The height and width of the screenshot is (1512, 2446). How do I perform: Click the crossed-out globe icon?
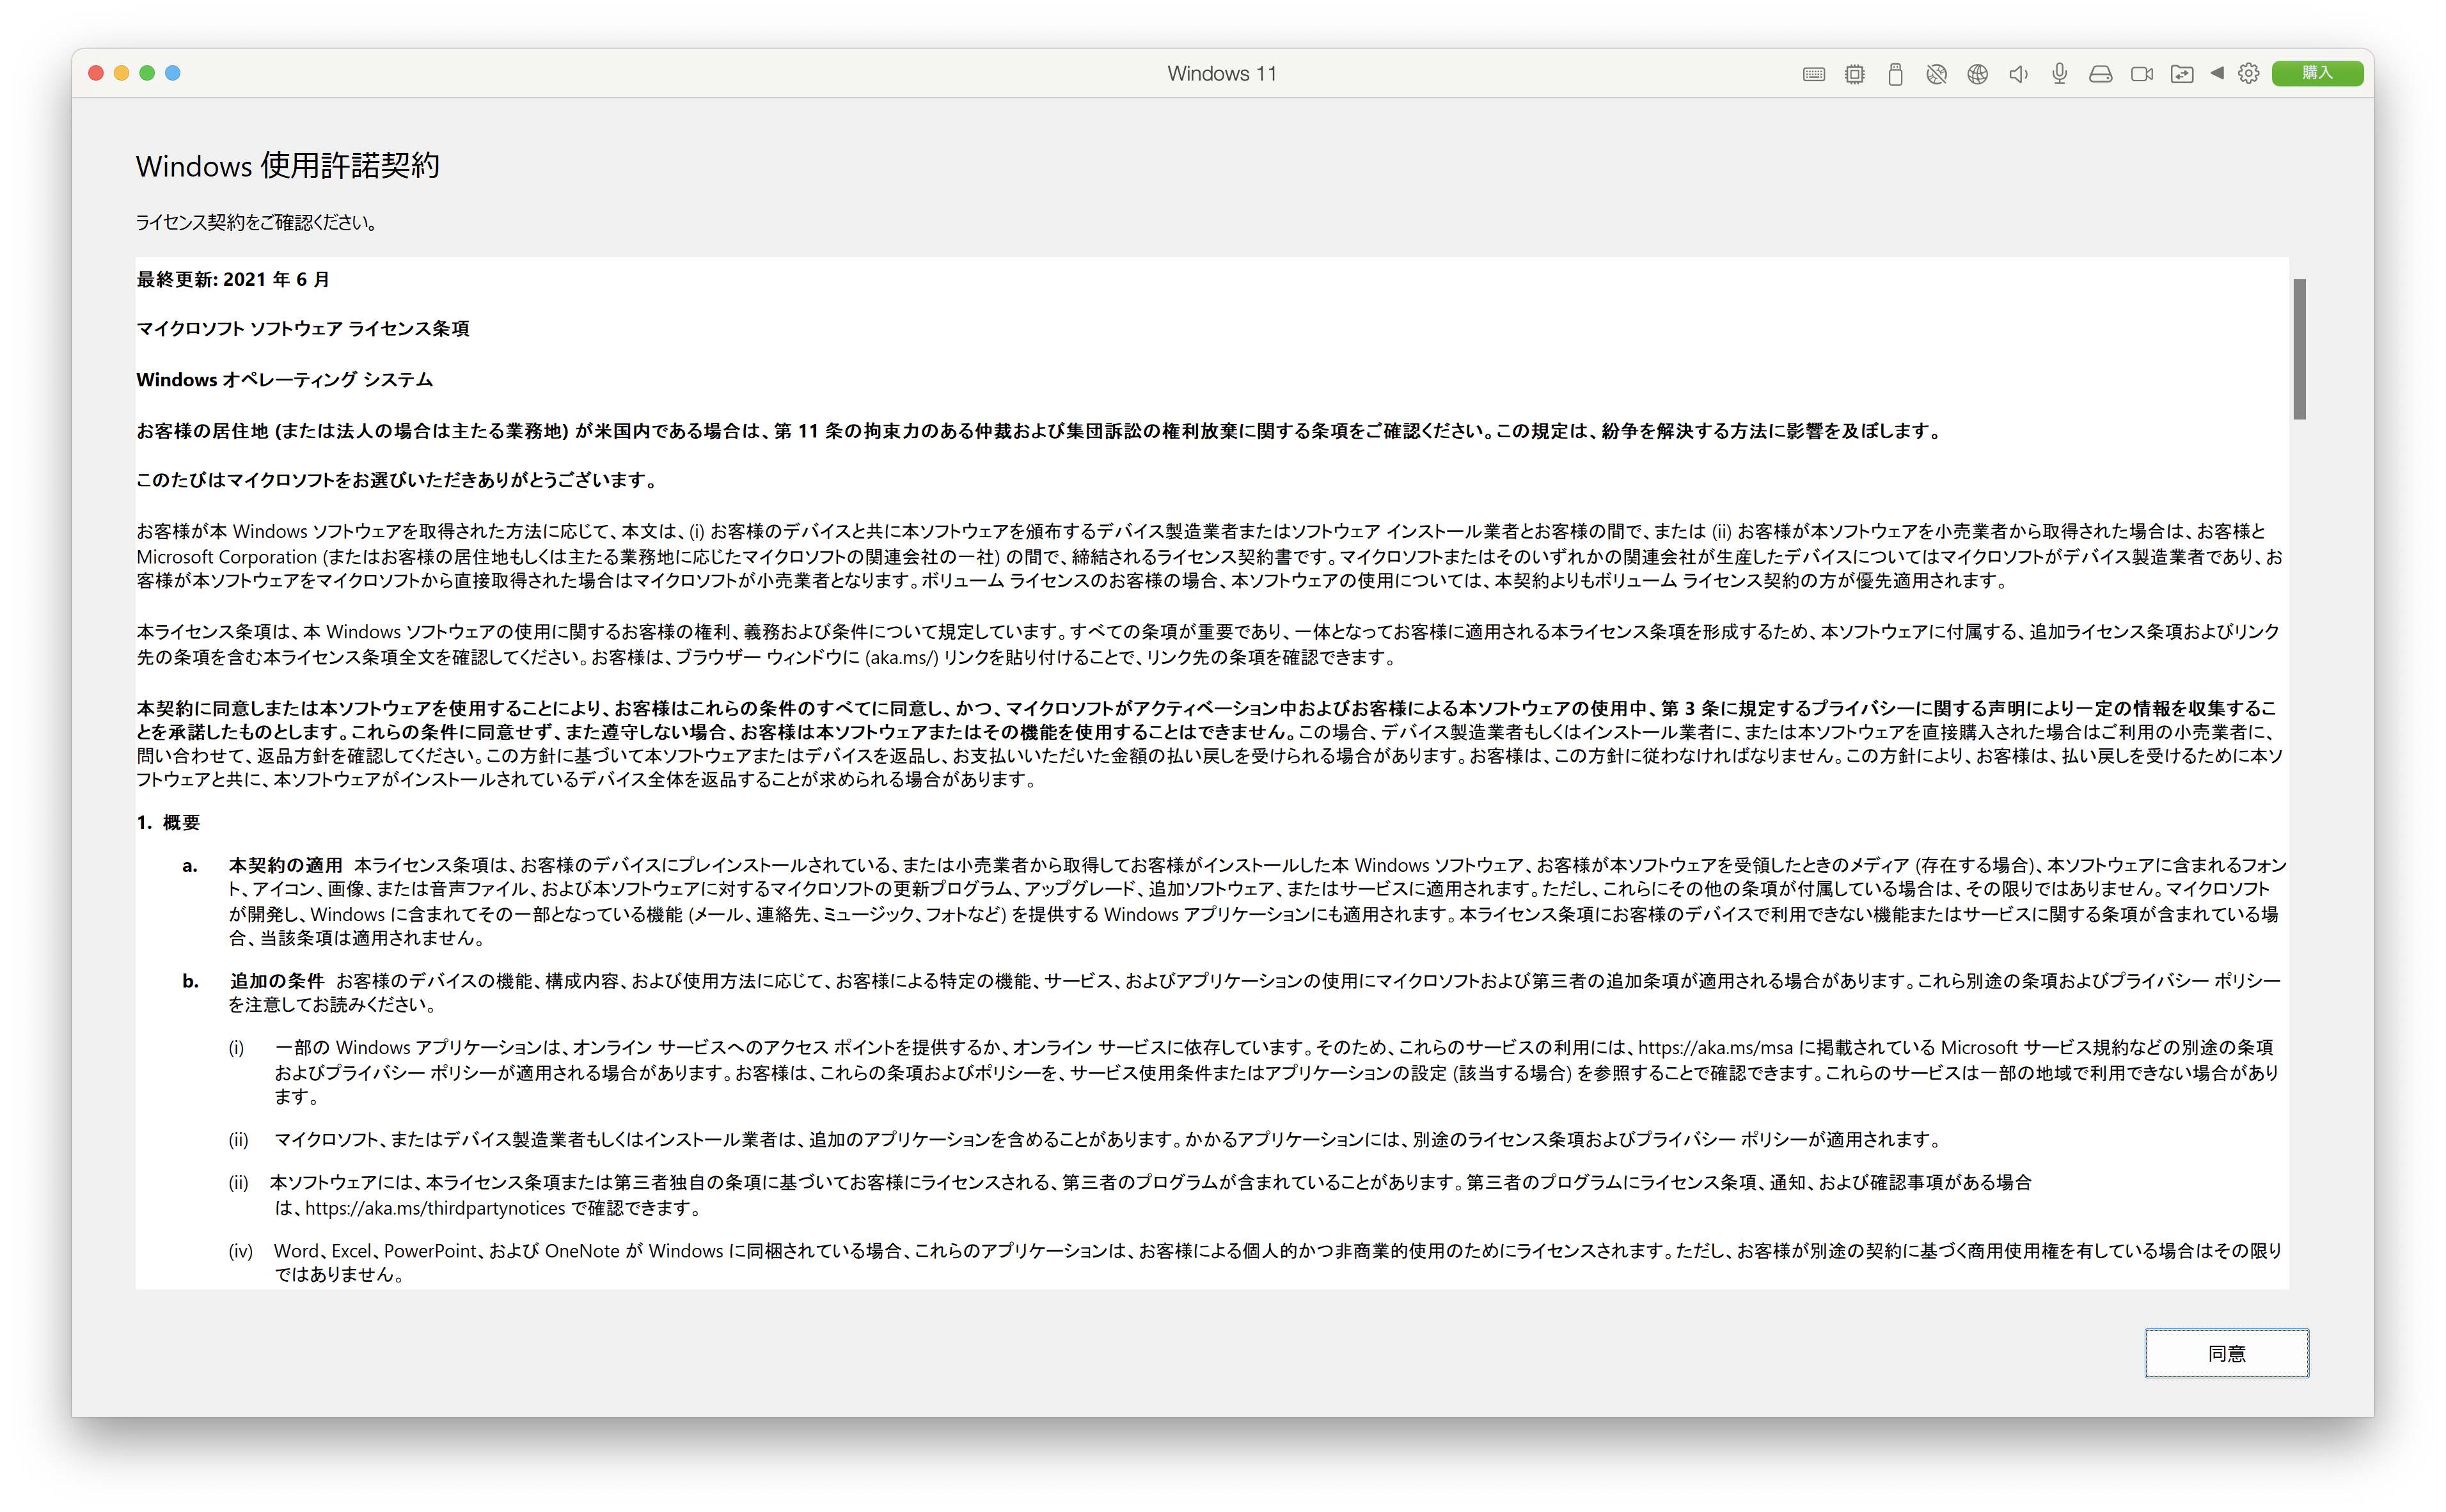tap(1936, 74)
